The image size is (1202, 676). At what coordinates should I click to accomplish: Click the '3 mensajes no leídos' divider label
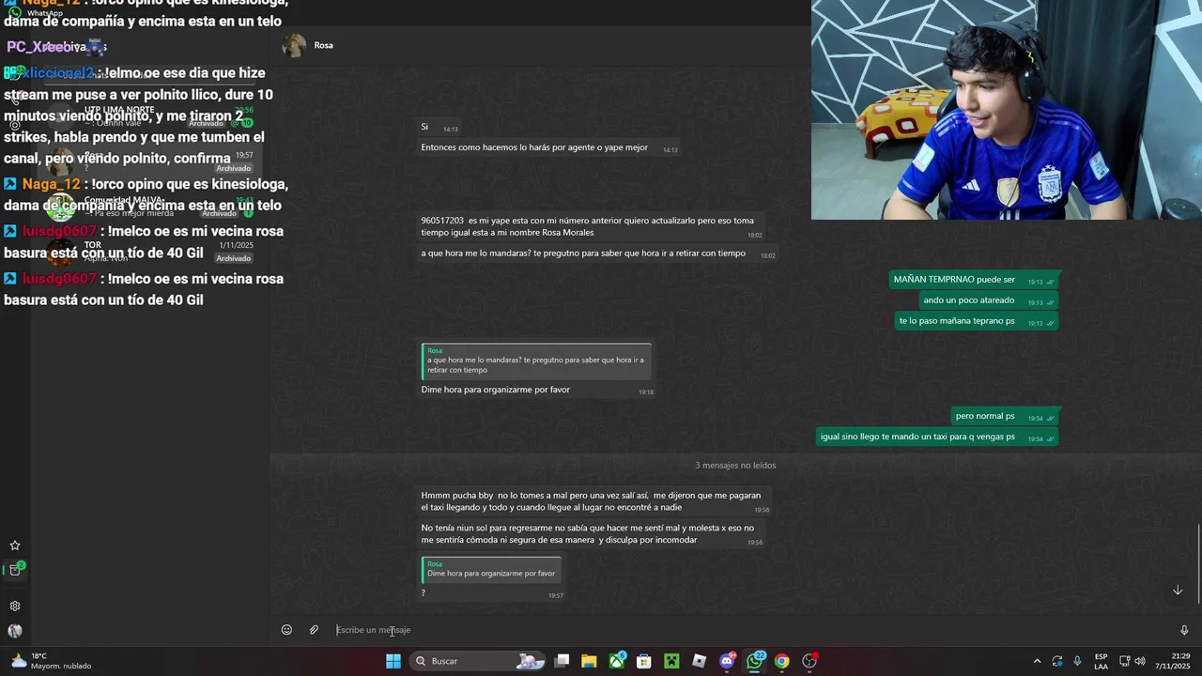tap(735, 465)
